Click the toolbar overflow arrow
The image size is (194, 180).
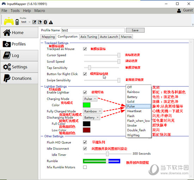coord(193,24)
